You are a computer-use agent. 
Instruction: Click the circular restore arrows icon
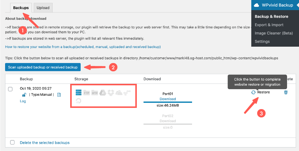(x=253, y=92)
